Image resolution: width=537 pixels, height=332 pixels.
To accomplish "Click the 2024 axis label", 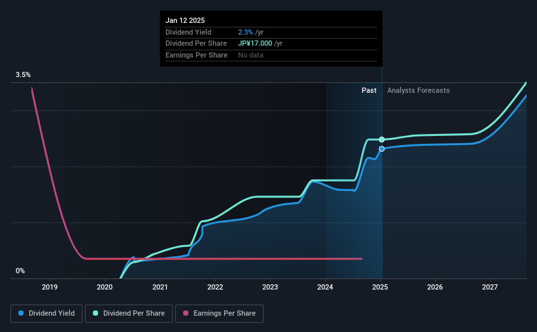I will pos(325,287).
